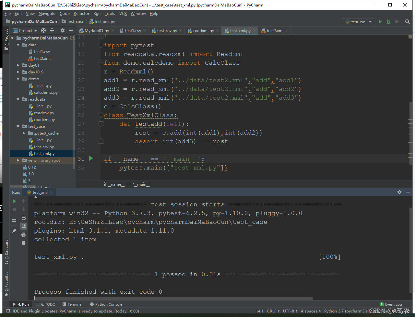
Task: Open the Terminal tool window
Action: click(72, 304)
